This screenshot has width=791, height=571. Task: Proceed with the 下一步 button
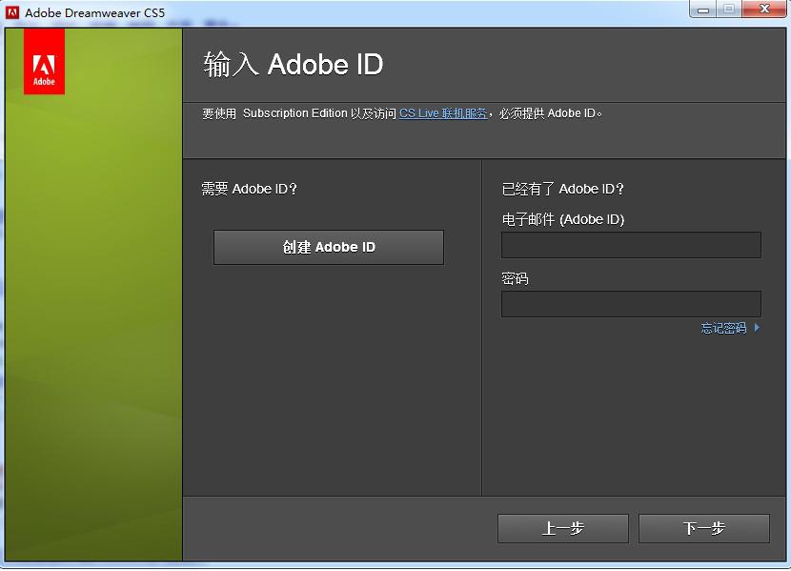(x=704, y=529)
